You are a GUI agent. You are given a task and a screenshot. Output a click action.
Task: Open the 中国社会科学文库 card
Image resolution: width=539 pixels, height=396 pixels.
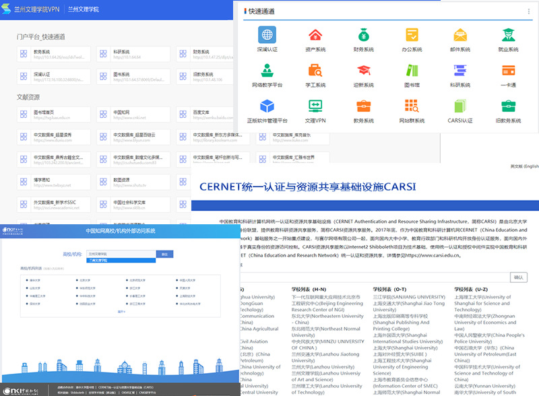(133, 205)
